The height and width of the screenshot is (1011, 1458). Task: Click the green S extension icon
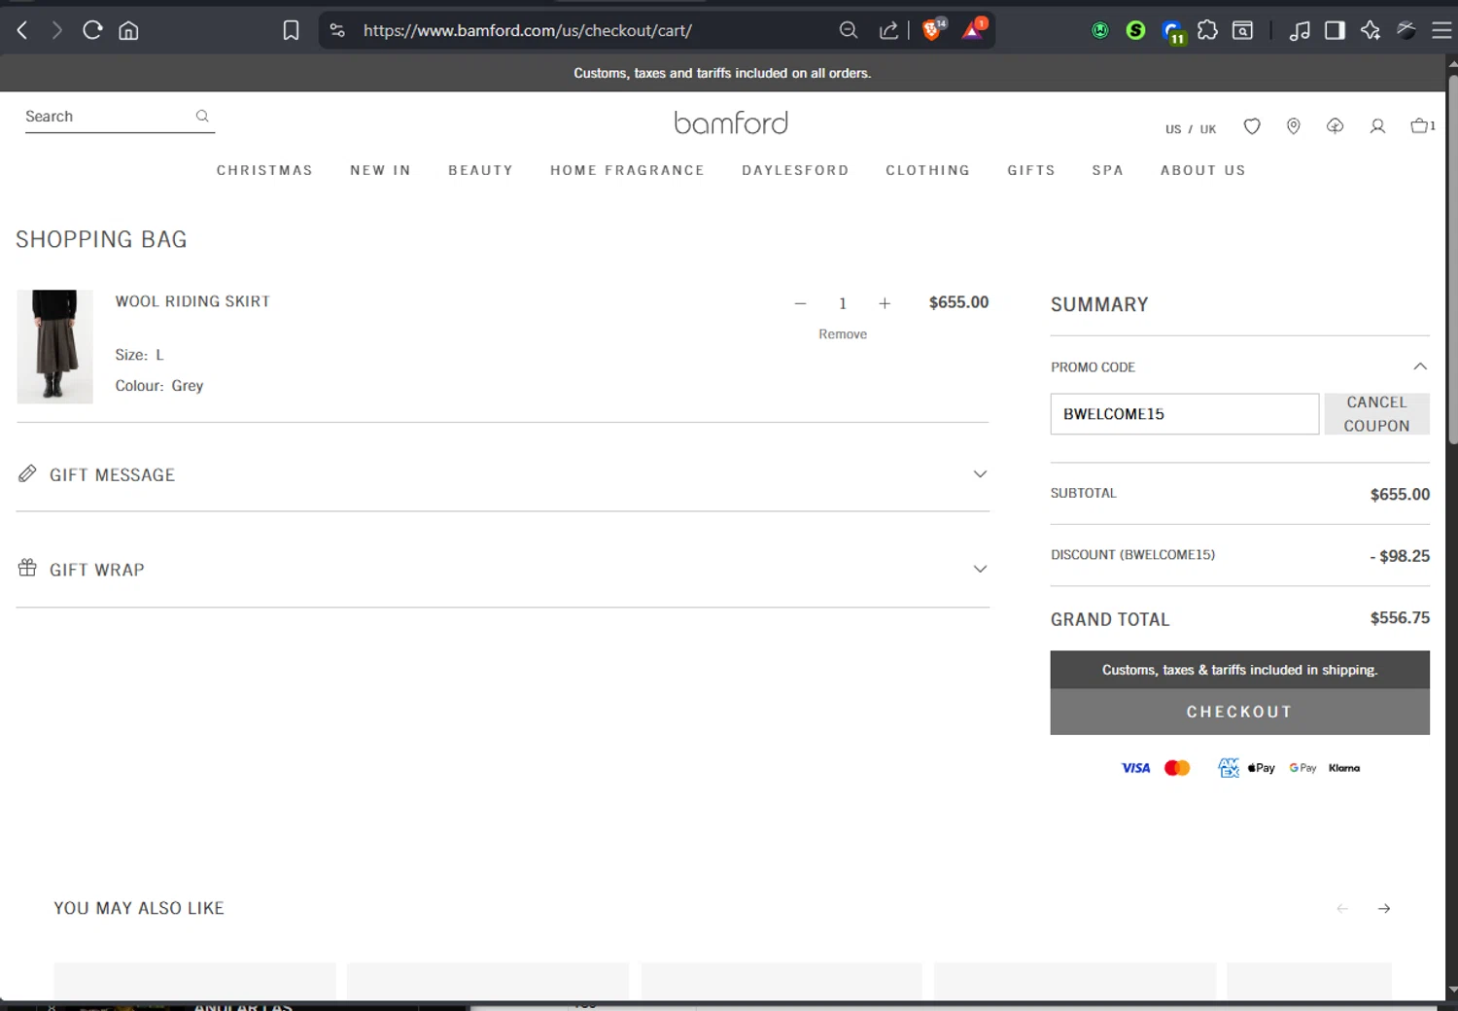1135,30
